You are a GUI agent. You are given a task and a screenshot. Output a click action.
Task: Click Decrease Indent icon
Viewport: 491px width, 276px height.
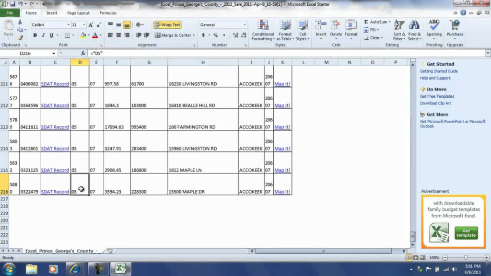coord(139,35)
